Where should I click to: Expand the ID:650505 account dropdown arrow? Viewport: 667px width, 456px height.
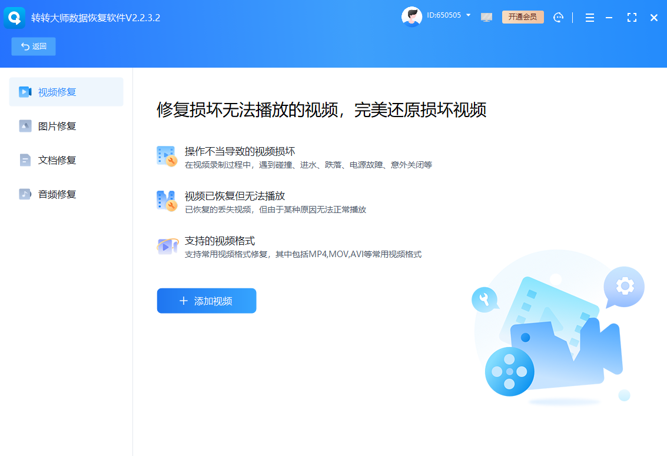coord(467,16)
